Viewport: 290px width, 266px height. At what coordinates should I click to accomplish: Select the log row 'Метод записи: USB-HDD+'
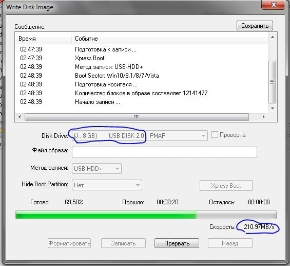(142, 67)
